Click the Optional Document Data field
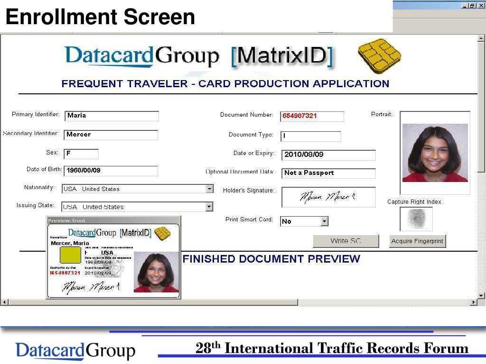The width and height of the screenshot is (486, 364). [x=328, y=173]
